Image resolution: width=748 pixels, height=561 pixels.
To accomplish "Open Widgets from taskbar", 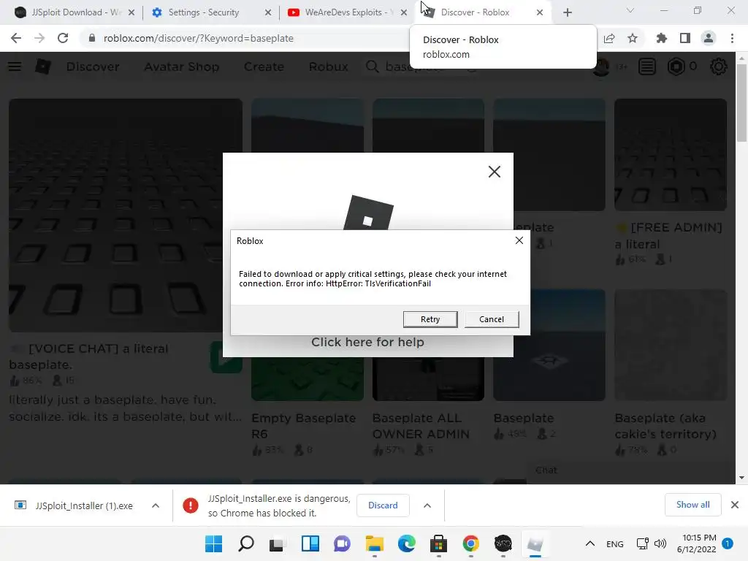I will pos(310,543).
